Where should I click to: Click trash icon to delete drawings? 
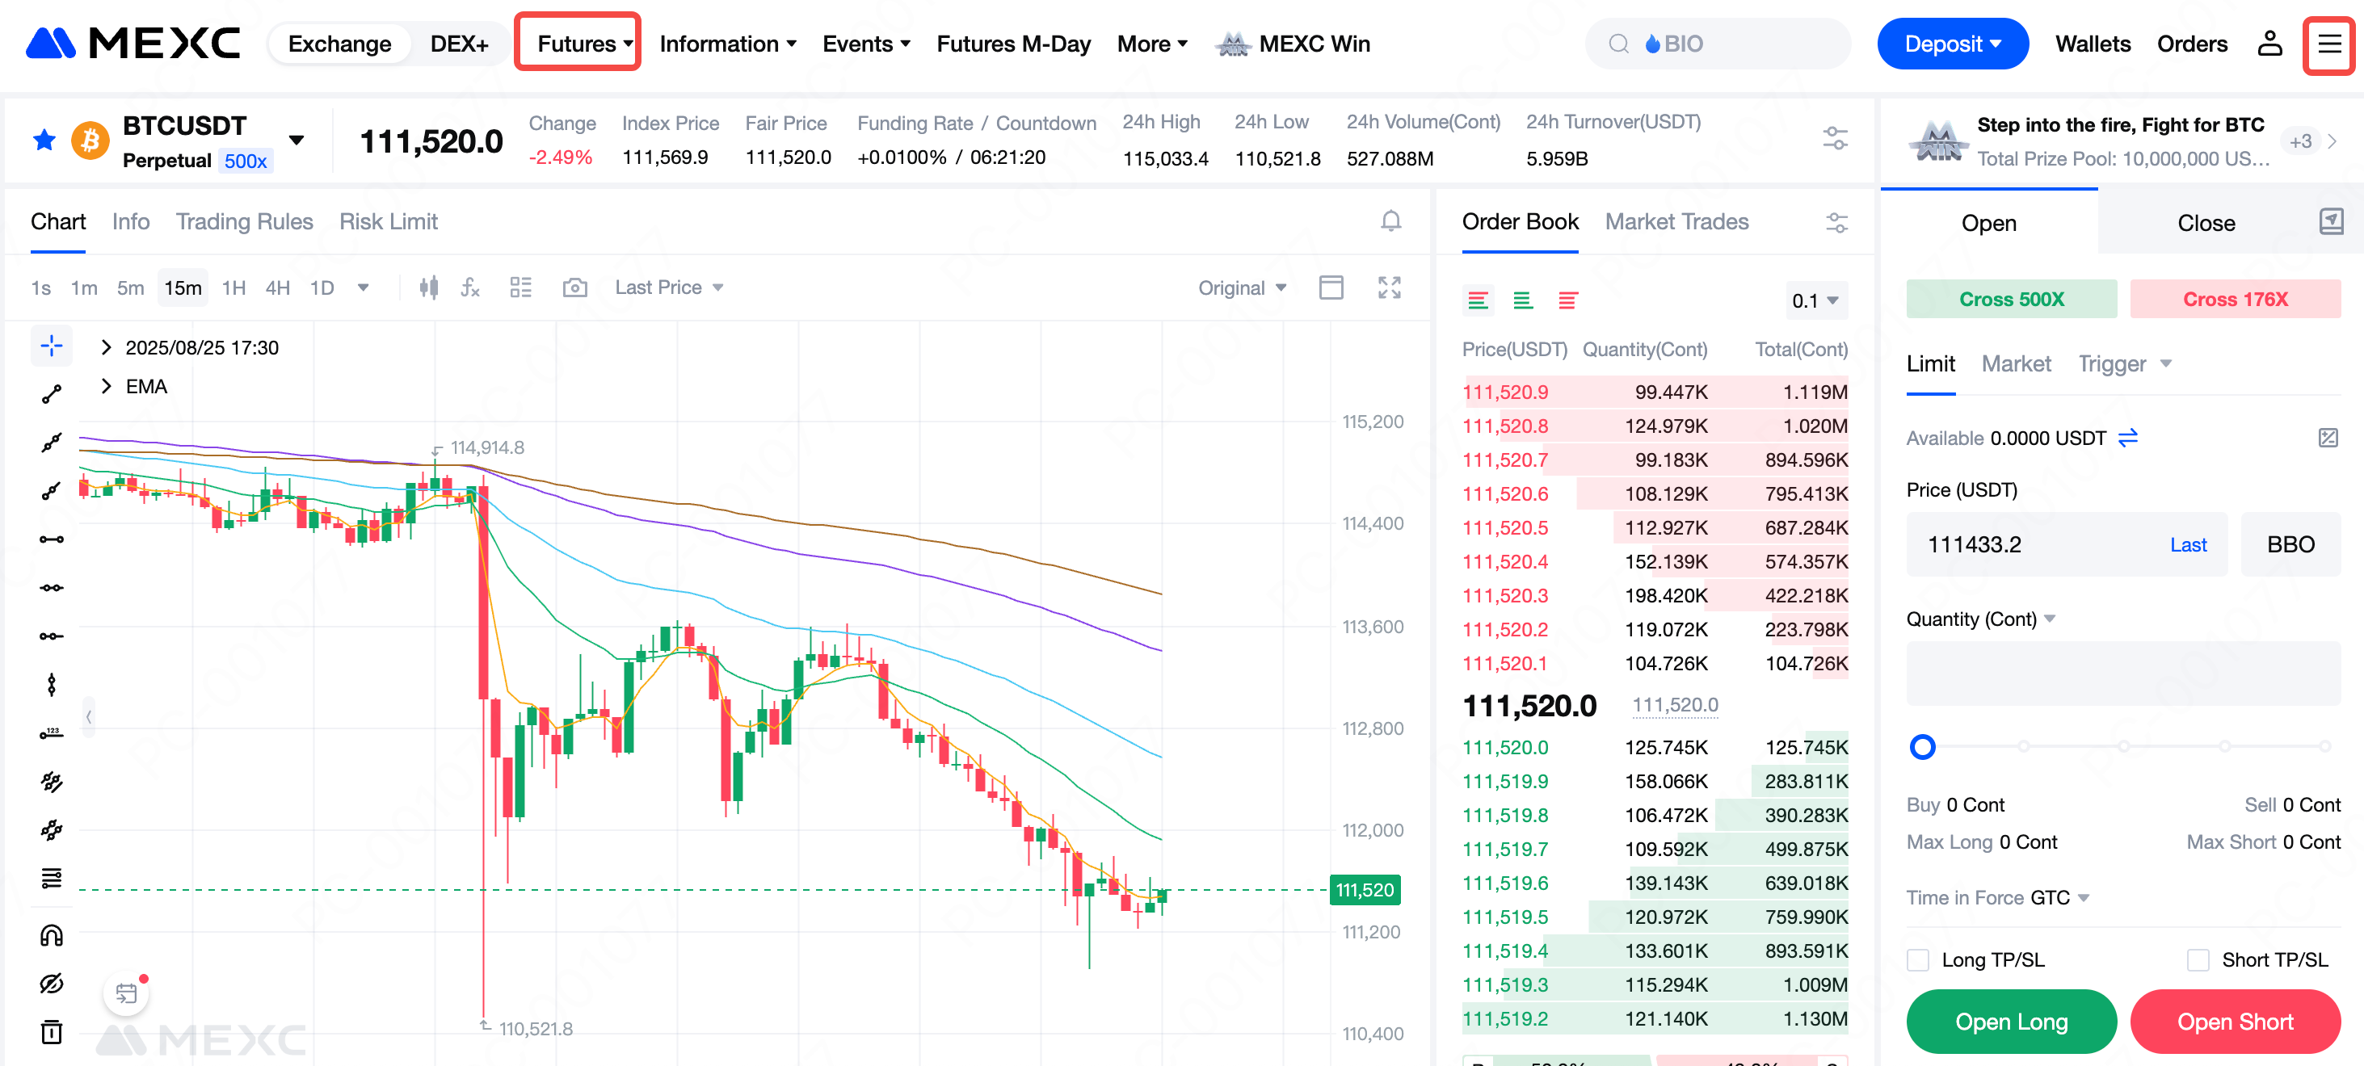tap(52, 1032)
